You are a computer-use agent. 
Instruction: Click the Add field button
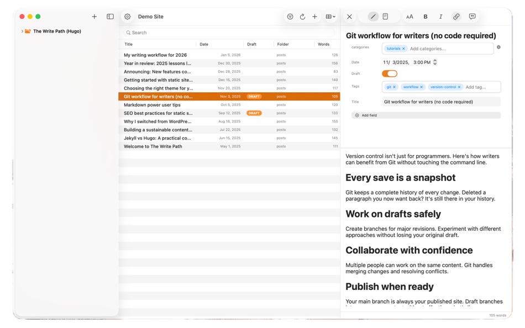pos(426,115)
